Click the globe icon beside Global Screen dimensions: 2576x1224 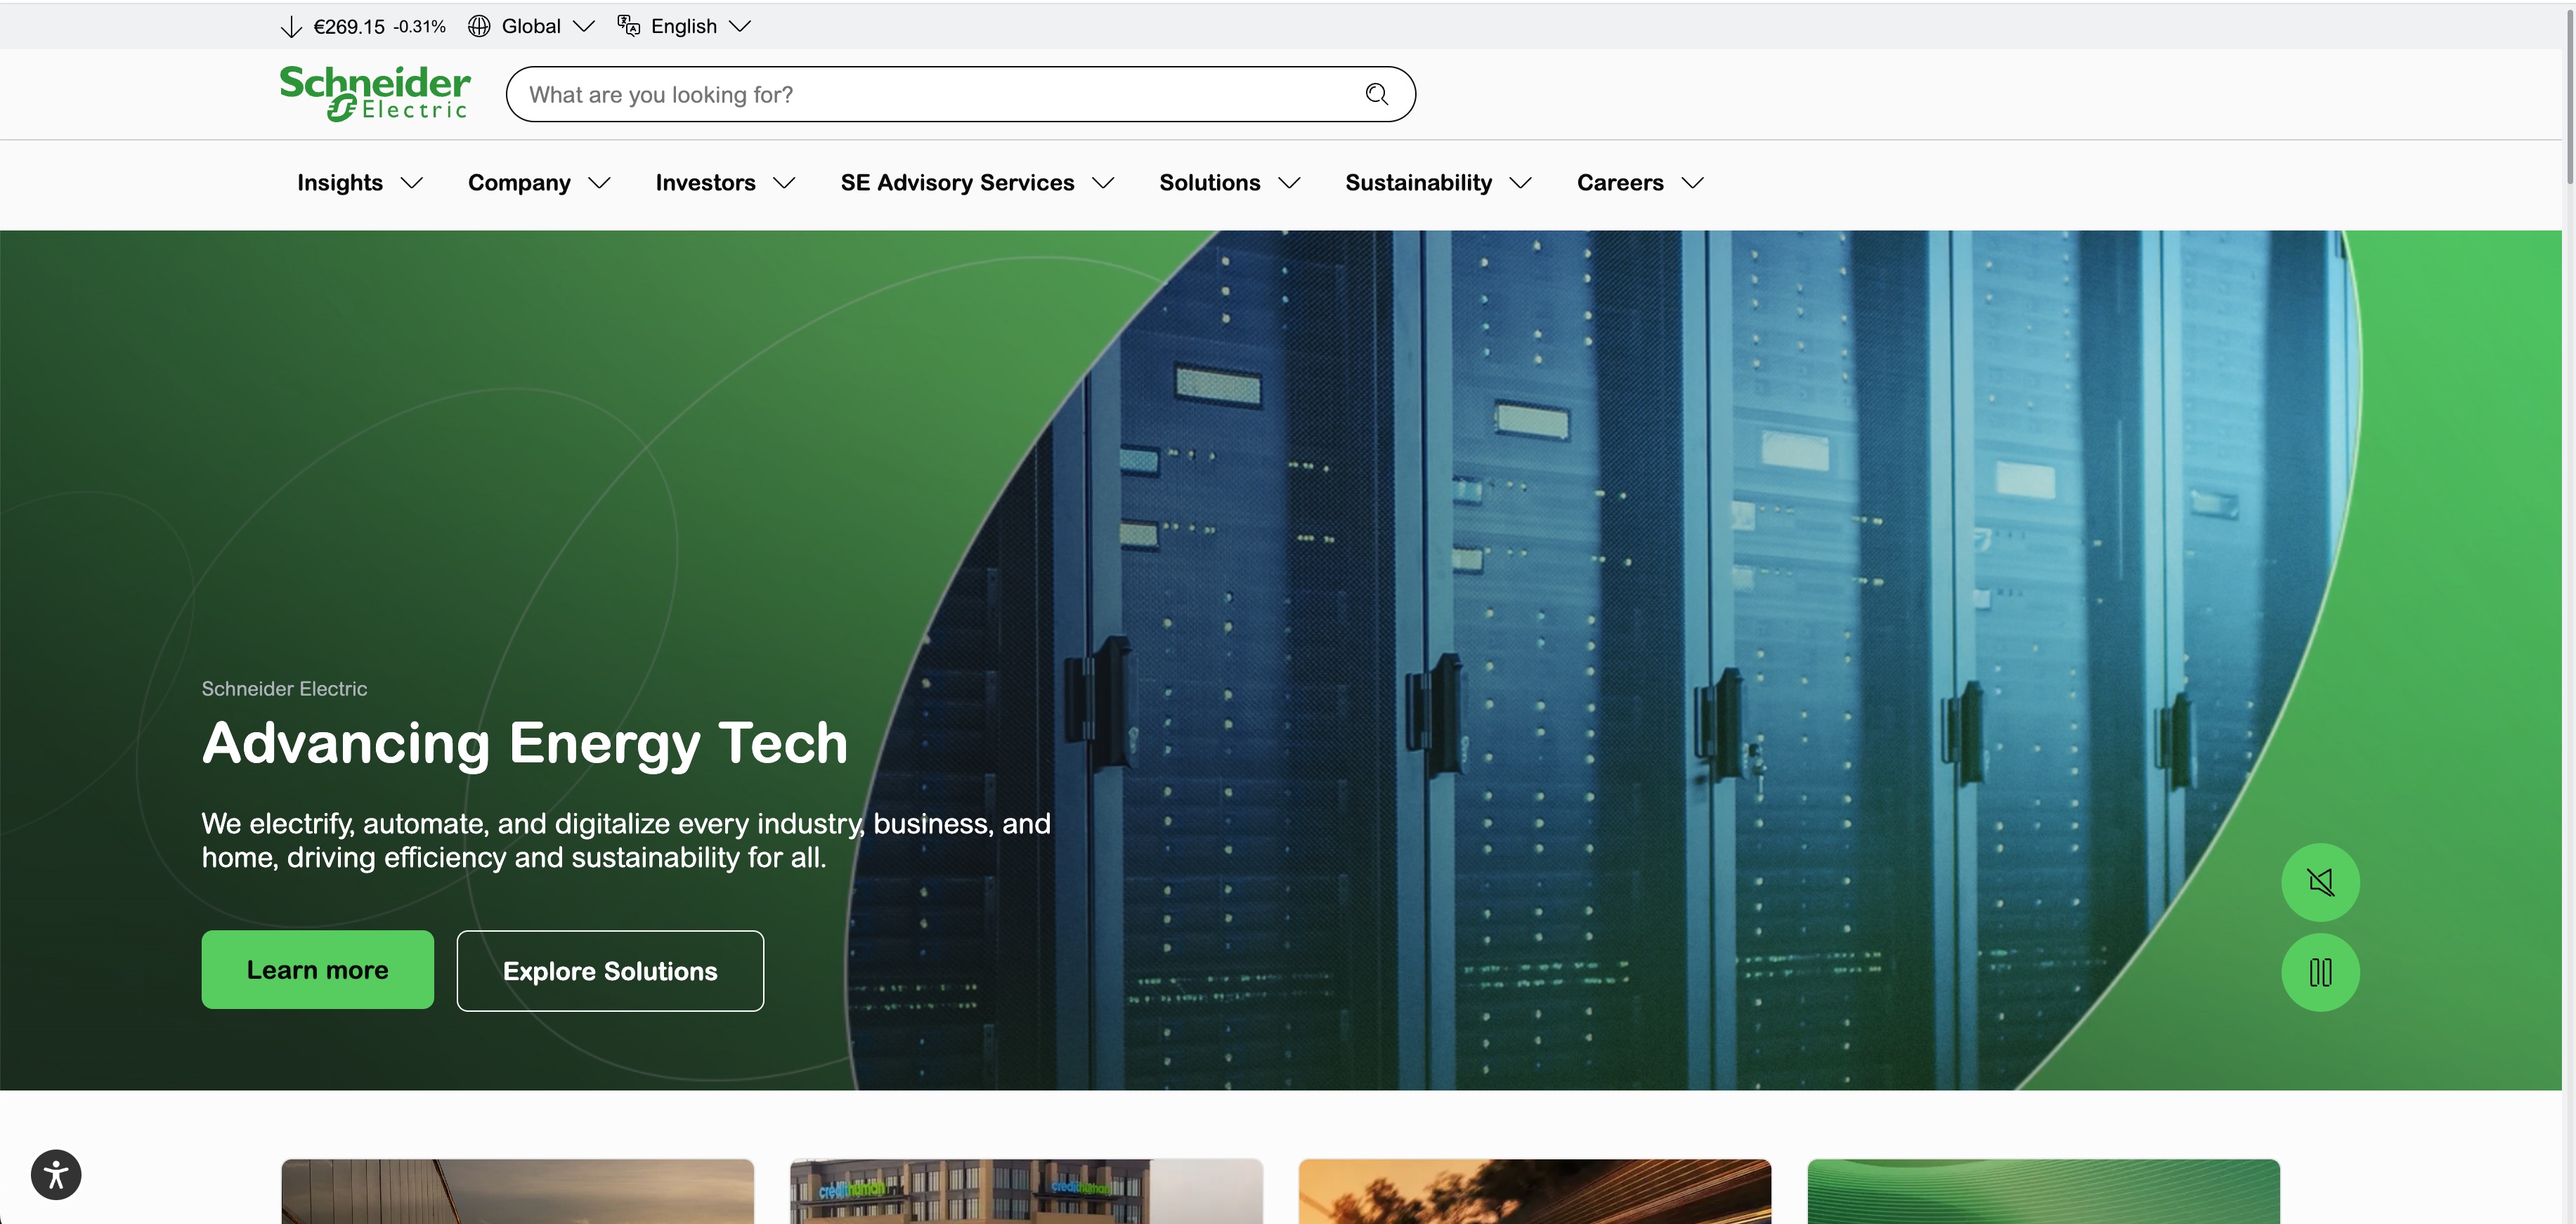[x=479, y=26]
